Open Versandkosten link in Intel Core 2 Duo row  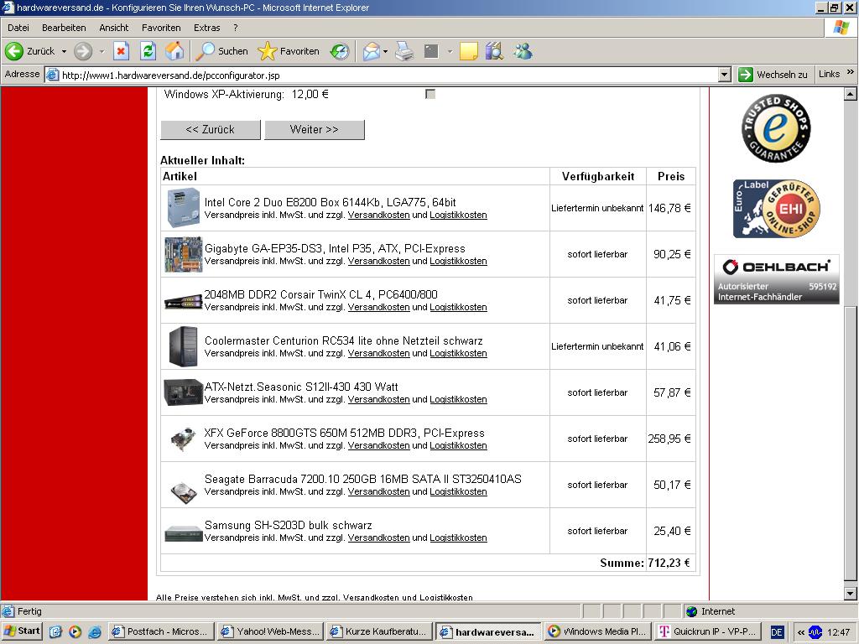pos(378,216)
